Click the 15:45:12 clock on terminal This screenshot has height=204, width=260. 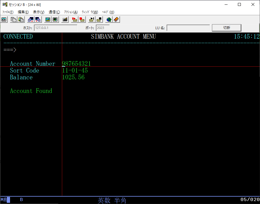[x=246, y=37]
